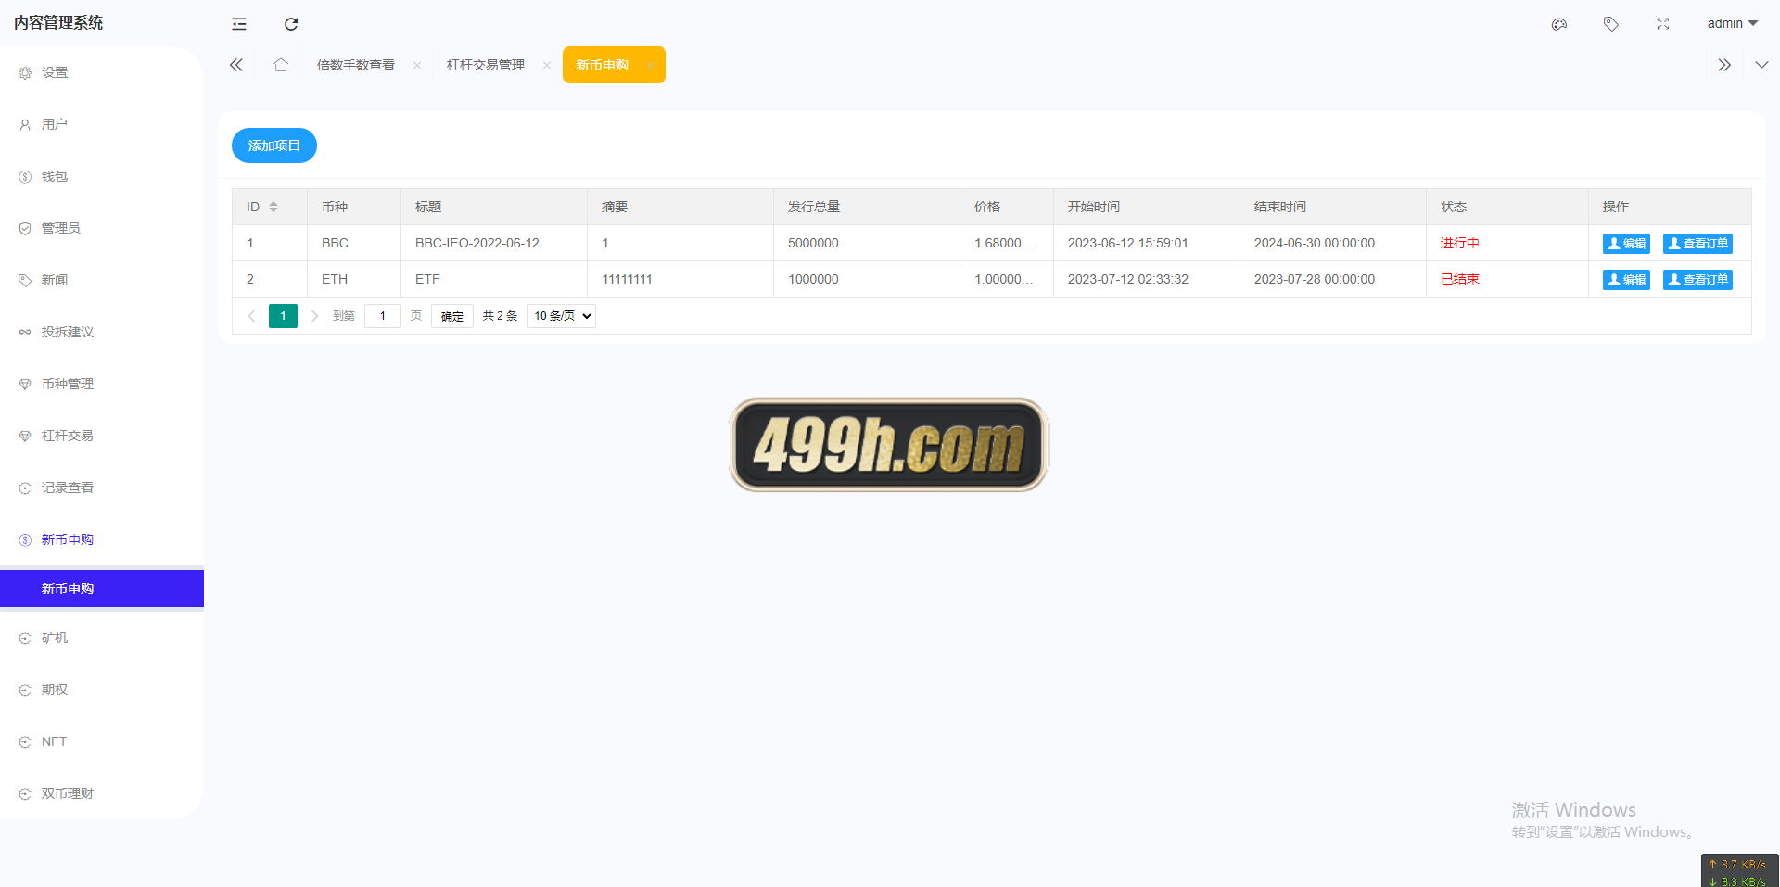The width and height of the screenshot is (1780, 887).
Task: Go to previous page arrow
Action: (251, 316)
